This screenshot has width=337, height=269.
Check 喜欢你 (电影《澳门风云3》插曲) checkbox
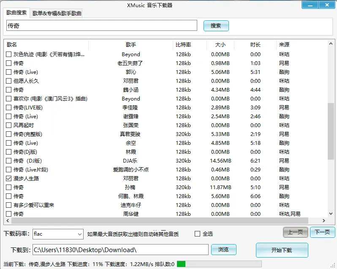tap(8, 99)
